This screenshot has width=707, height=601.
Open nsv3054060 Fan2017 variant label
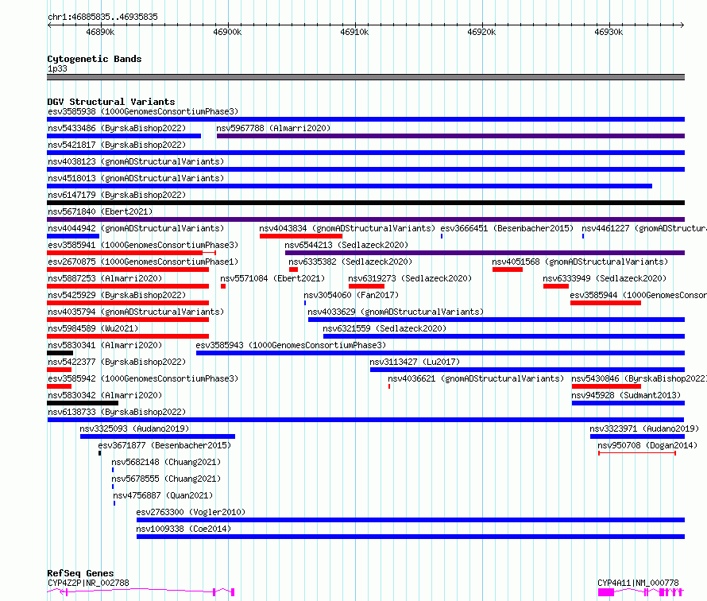coord(351,295)
